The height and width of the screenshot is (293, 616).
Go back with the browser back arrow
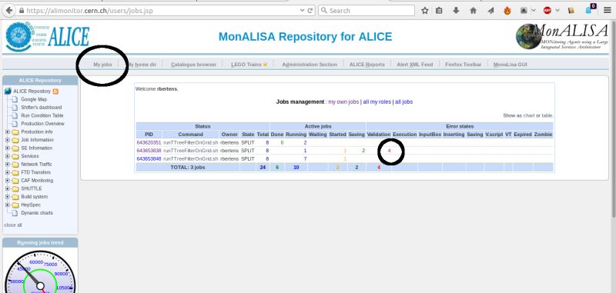point(8,10)
